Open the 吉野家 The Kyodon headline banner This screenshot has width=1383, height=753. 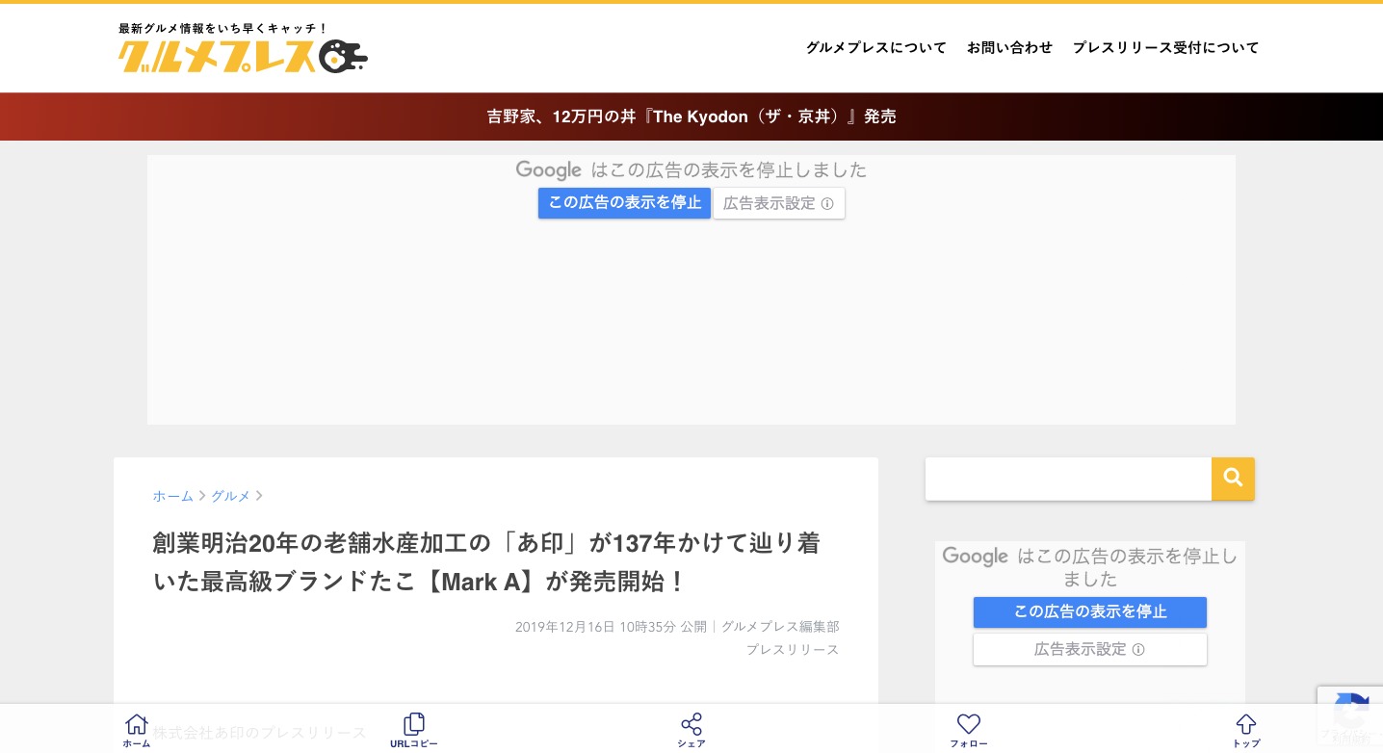click(x=691, y=117)
